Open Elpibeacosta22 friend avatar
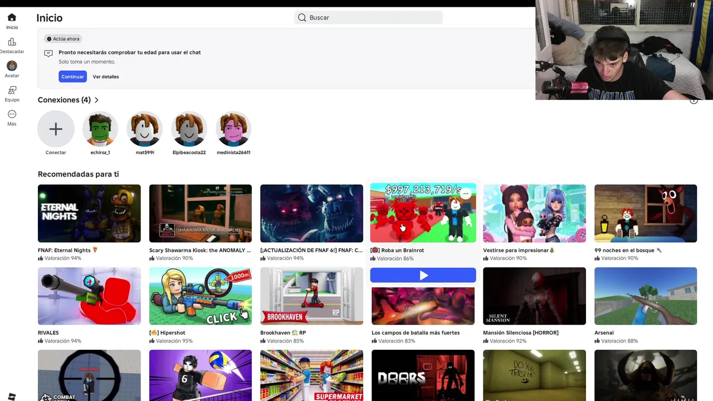 189,129
